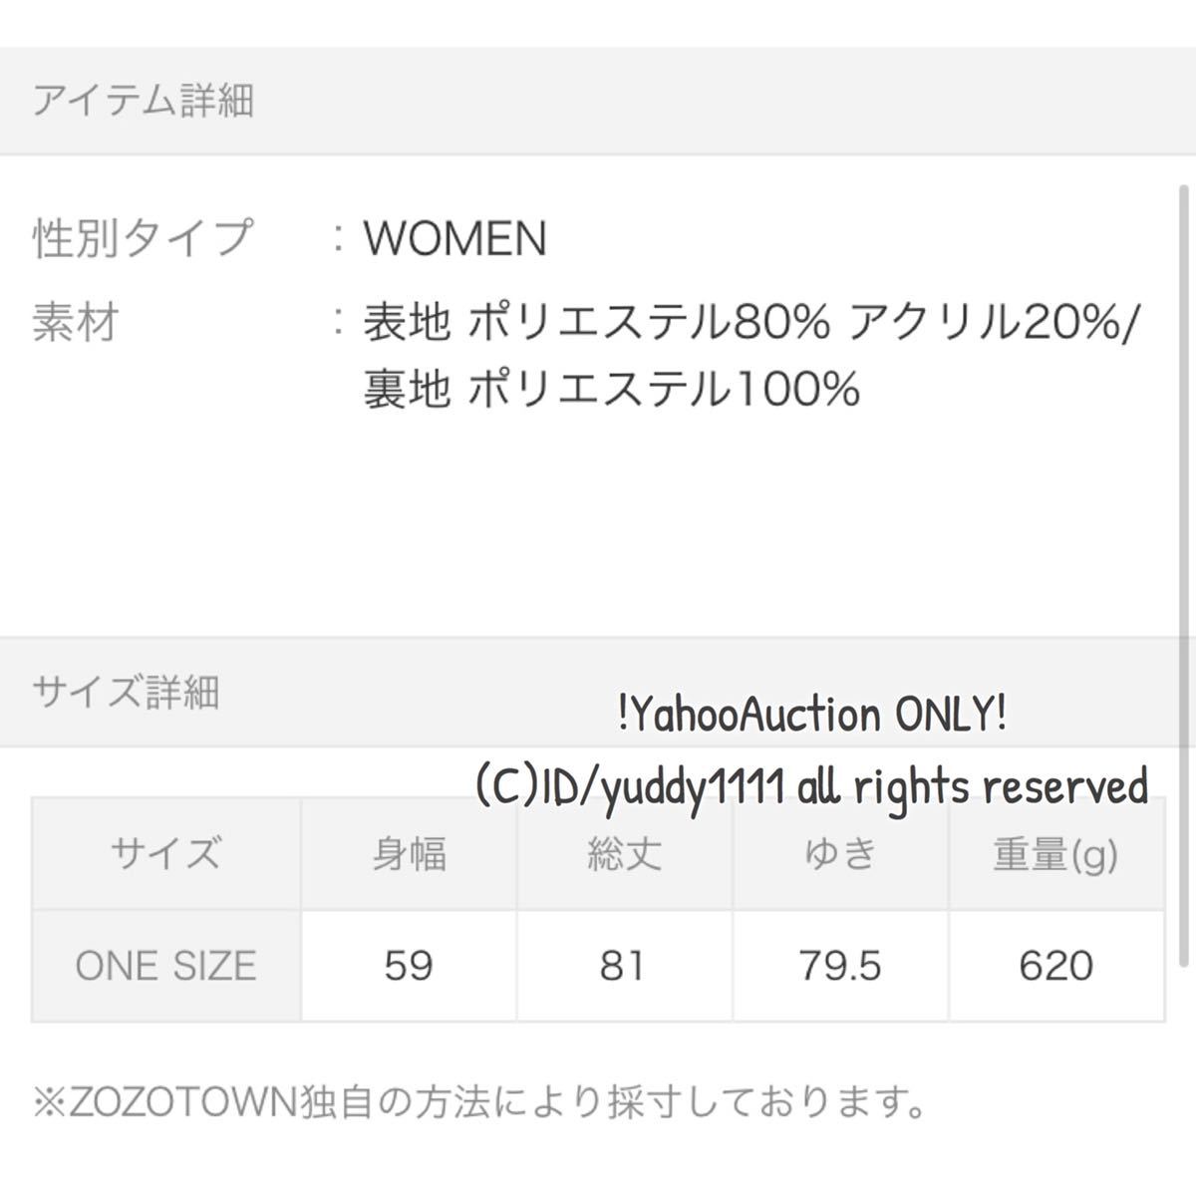Viewport: 1196px width, 1196px height.
Task: Click the サイズ詳細 section header
Action: coord(126,692)
